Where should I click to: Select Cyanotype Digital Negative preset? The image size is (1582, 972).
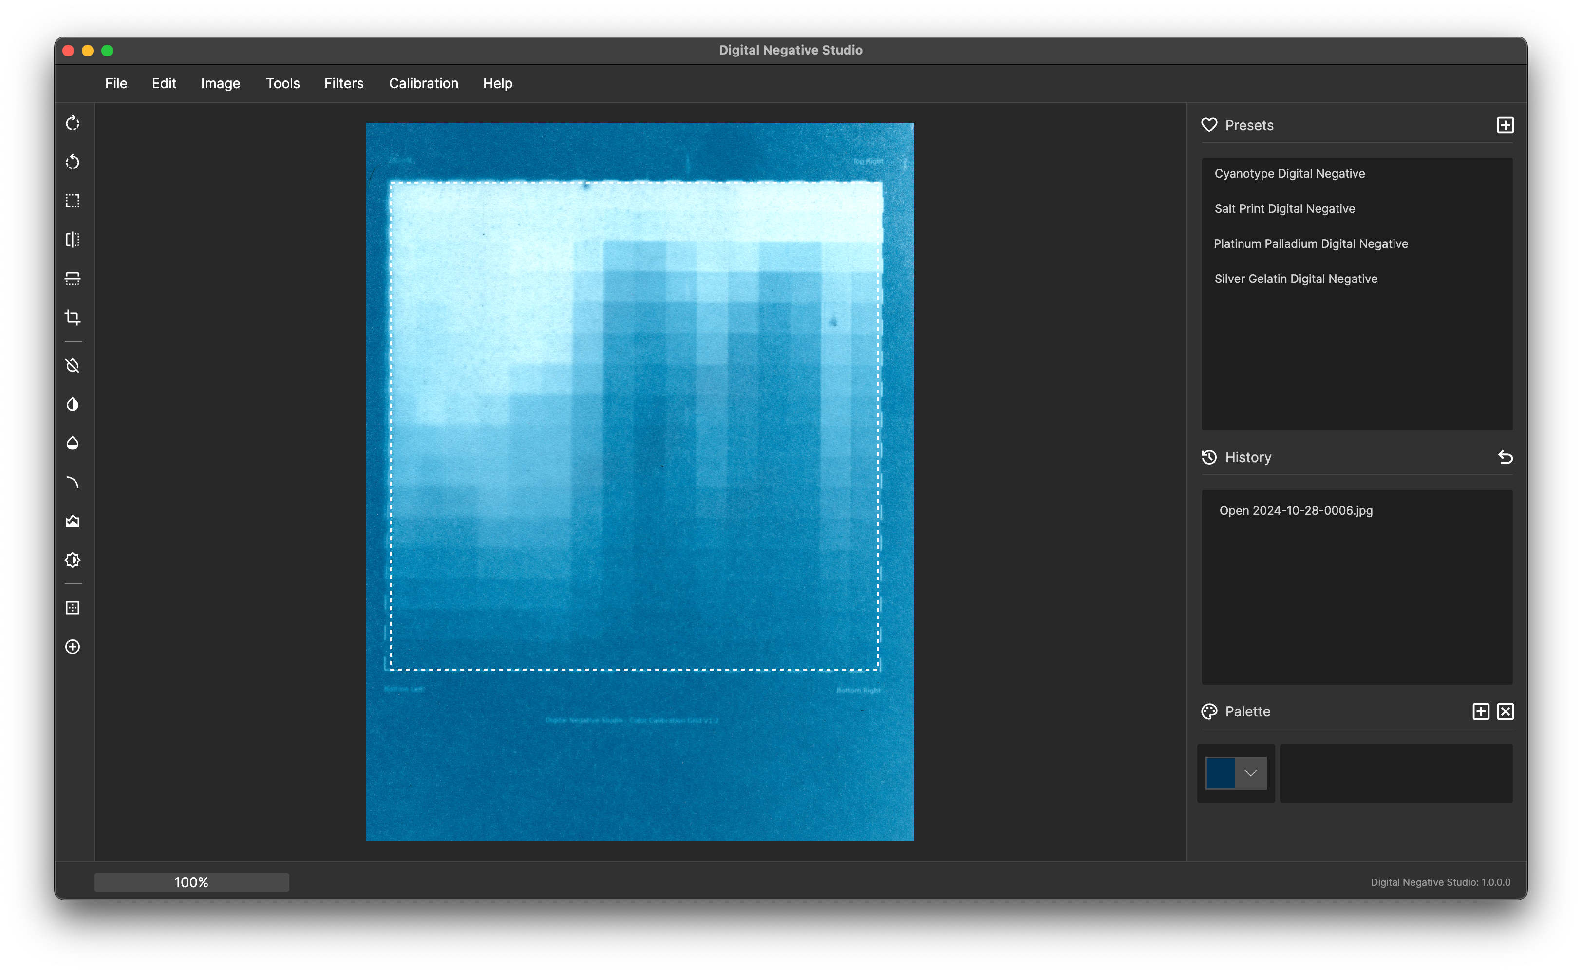click(1289, 173)
